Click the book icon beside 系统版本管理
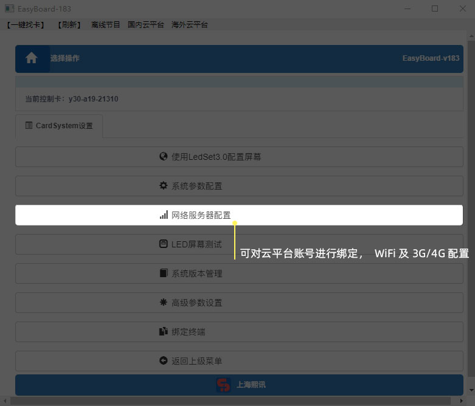Image resolution: width=475 pixels, height=406 pixels. click(163, 273)
